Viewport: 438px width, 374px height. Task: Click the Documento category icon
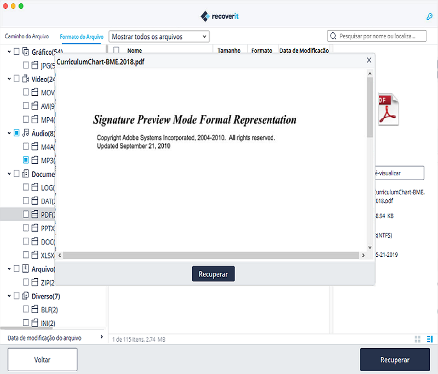(x=25, y=174)
